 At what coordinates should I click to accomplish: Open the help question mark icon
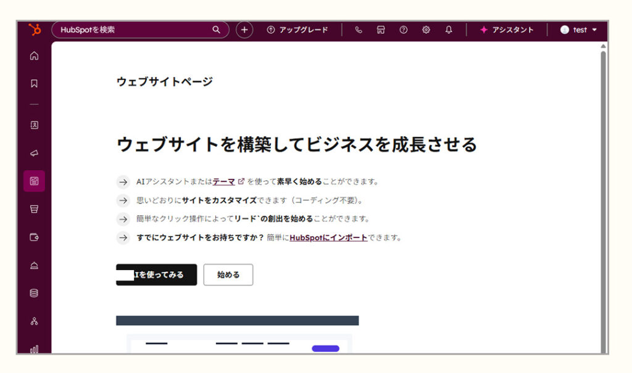click(x=404, y=30)
